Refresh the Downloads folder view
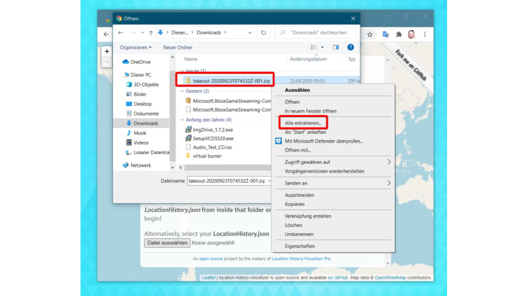 coord(263,33)
